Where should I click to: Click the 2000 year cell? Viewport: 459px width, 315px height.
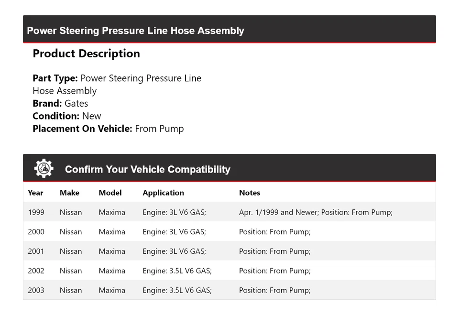(x=36, y=232)
